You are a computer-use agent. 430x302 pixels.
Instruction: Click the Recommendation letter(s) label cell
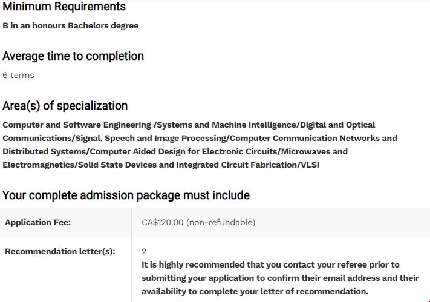(60, 251)
